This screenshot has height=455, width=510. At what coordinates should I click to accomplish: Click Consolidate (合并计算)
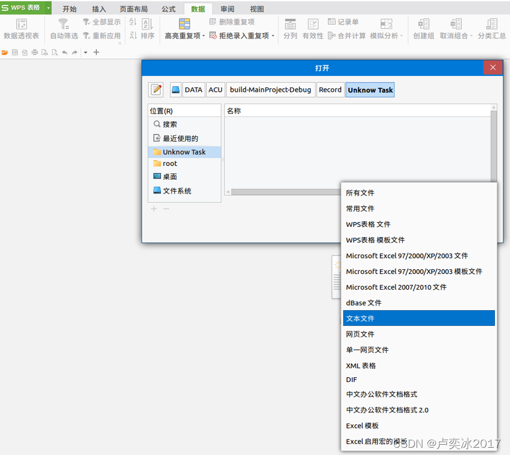click(347, 36)
